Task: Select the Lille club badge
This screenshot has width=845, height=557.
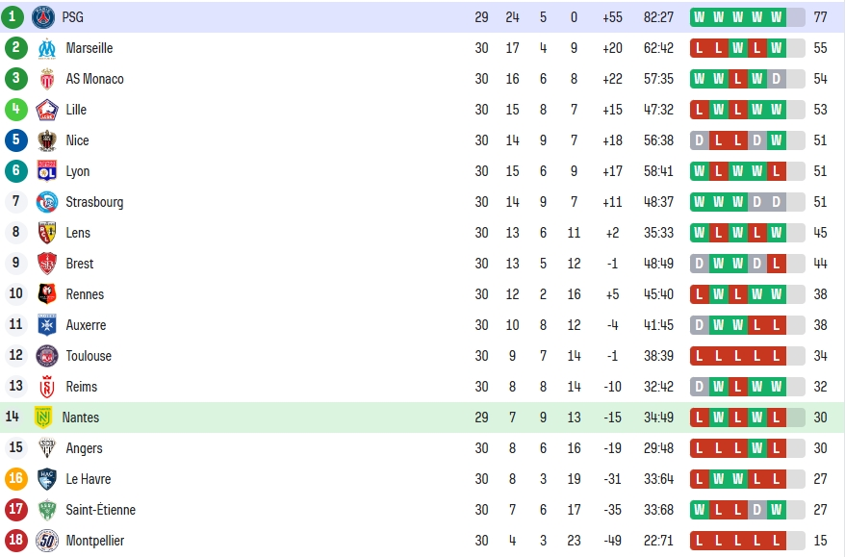Action: click(x=47, y=110)
